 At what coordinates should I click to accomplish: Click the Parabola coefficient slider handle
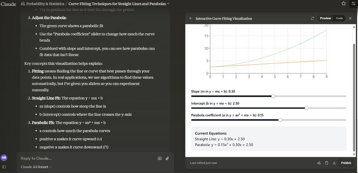pos(280,120)
